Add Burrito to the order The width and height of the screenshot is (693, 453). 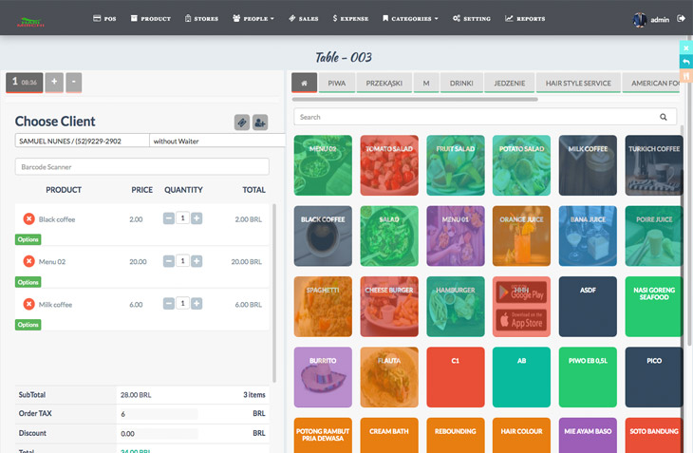click(323, 377)
